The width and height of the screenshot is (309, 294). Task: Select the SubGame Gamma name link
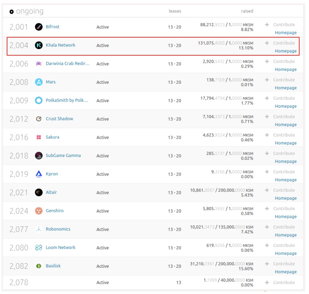tap(63, 156)
